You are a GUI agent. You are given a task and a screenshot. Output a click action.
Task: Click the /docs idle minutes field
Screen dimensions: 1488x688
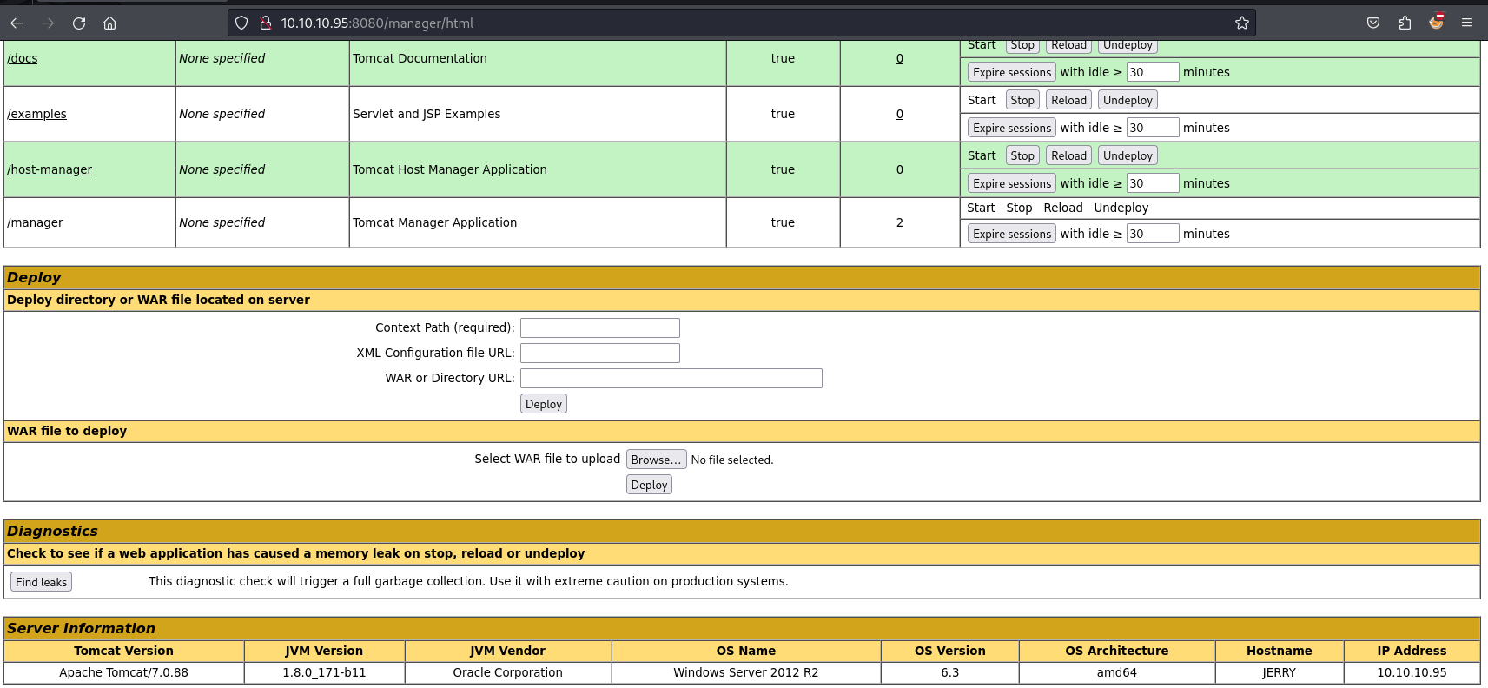1153,72
